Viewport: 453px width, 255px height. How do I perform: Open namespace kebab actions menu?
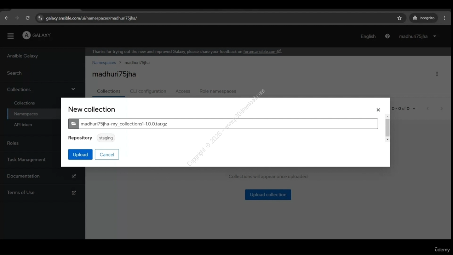(437, 74)
